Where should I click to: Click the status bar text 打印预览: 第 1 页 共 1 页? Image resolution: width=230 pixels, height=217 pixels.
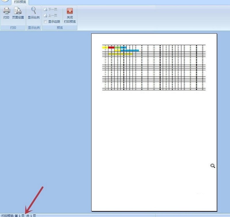19,216
